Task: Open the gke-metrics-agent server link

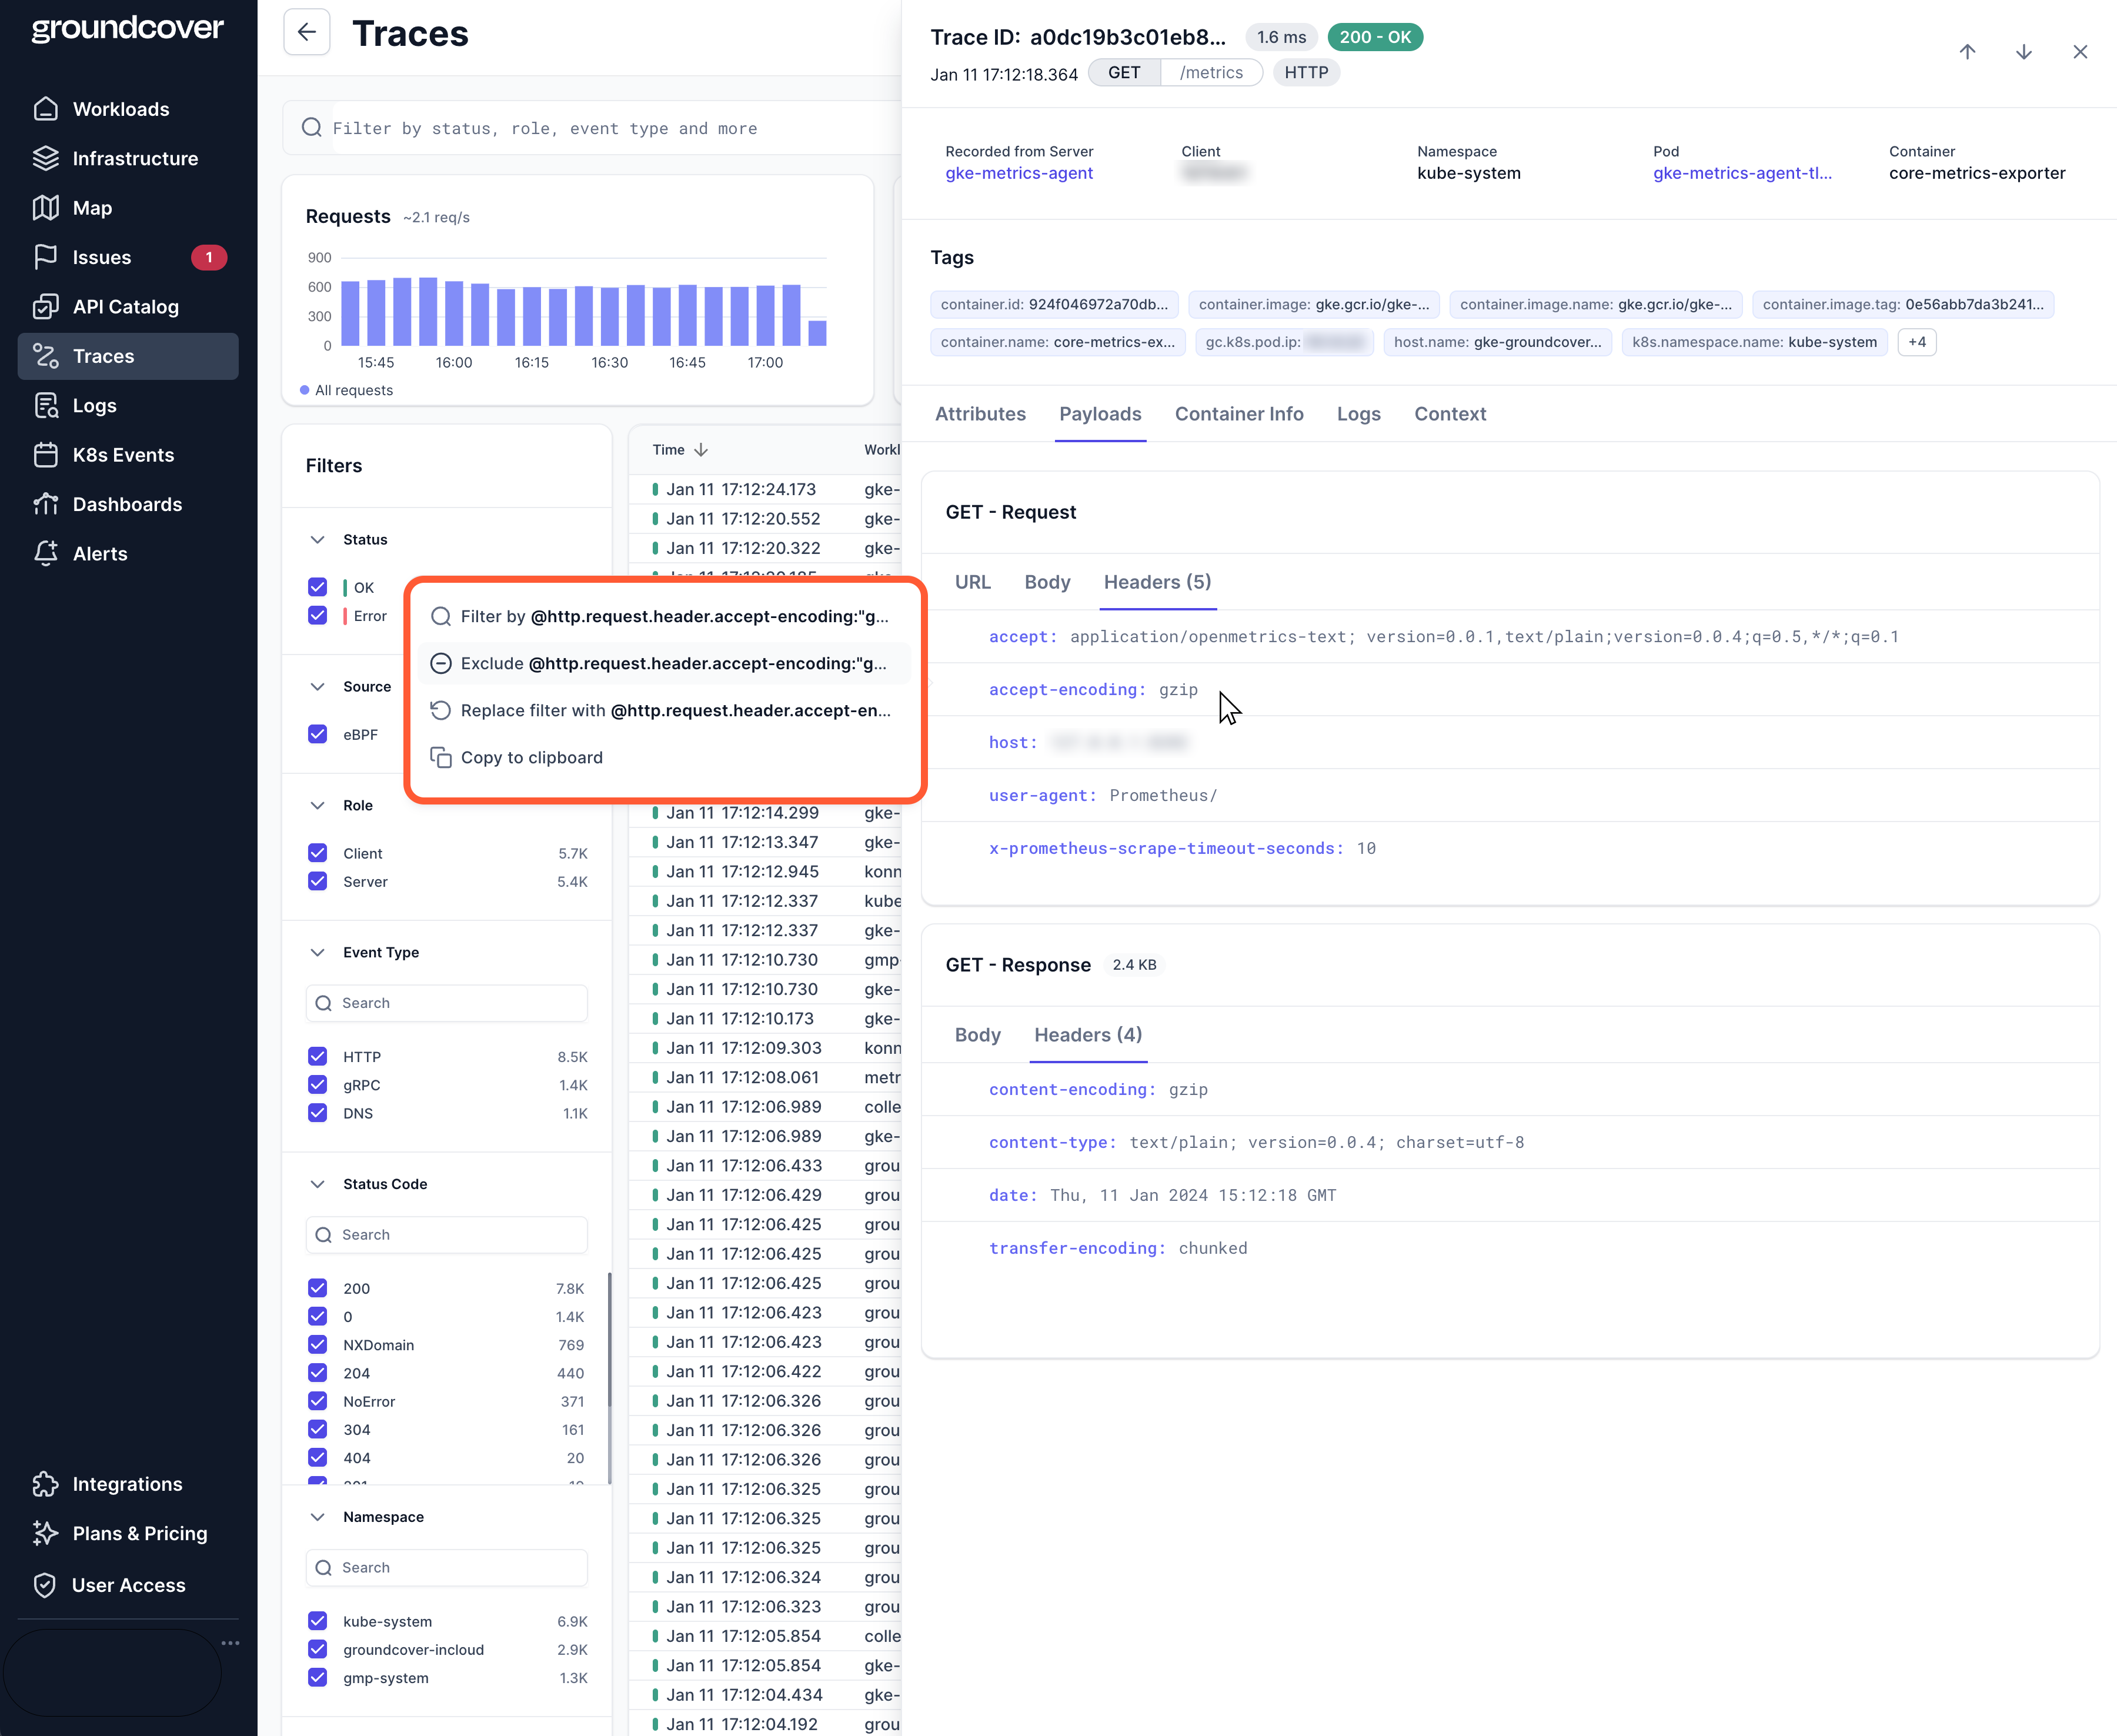Action: click(x=1018, y=173)
